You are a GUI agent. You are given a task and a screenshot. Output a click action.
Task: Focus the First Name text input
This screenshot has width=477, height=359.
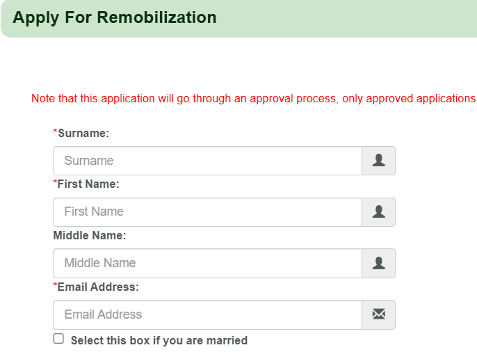coord(207,212)
